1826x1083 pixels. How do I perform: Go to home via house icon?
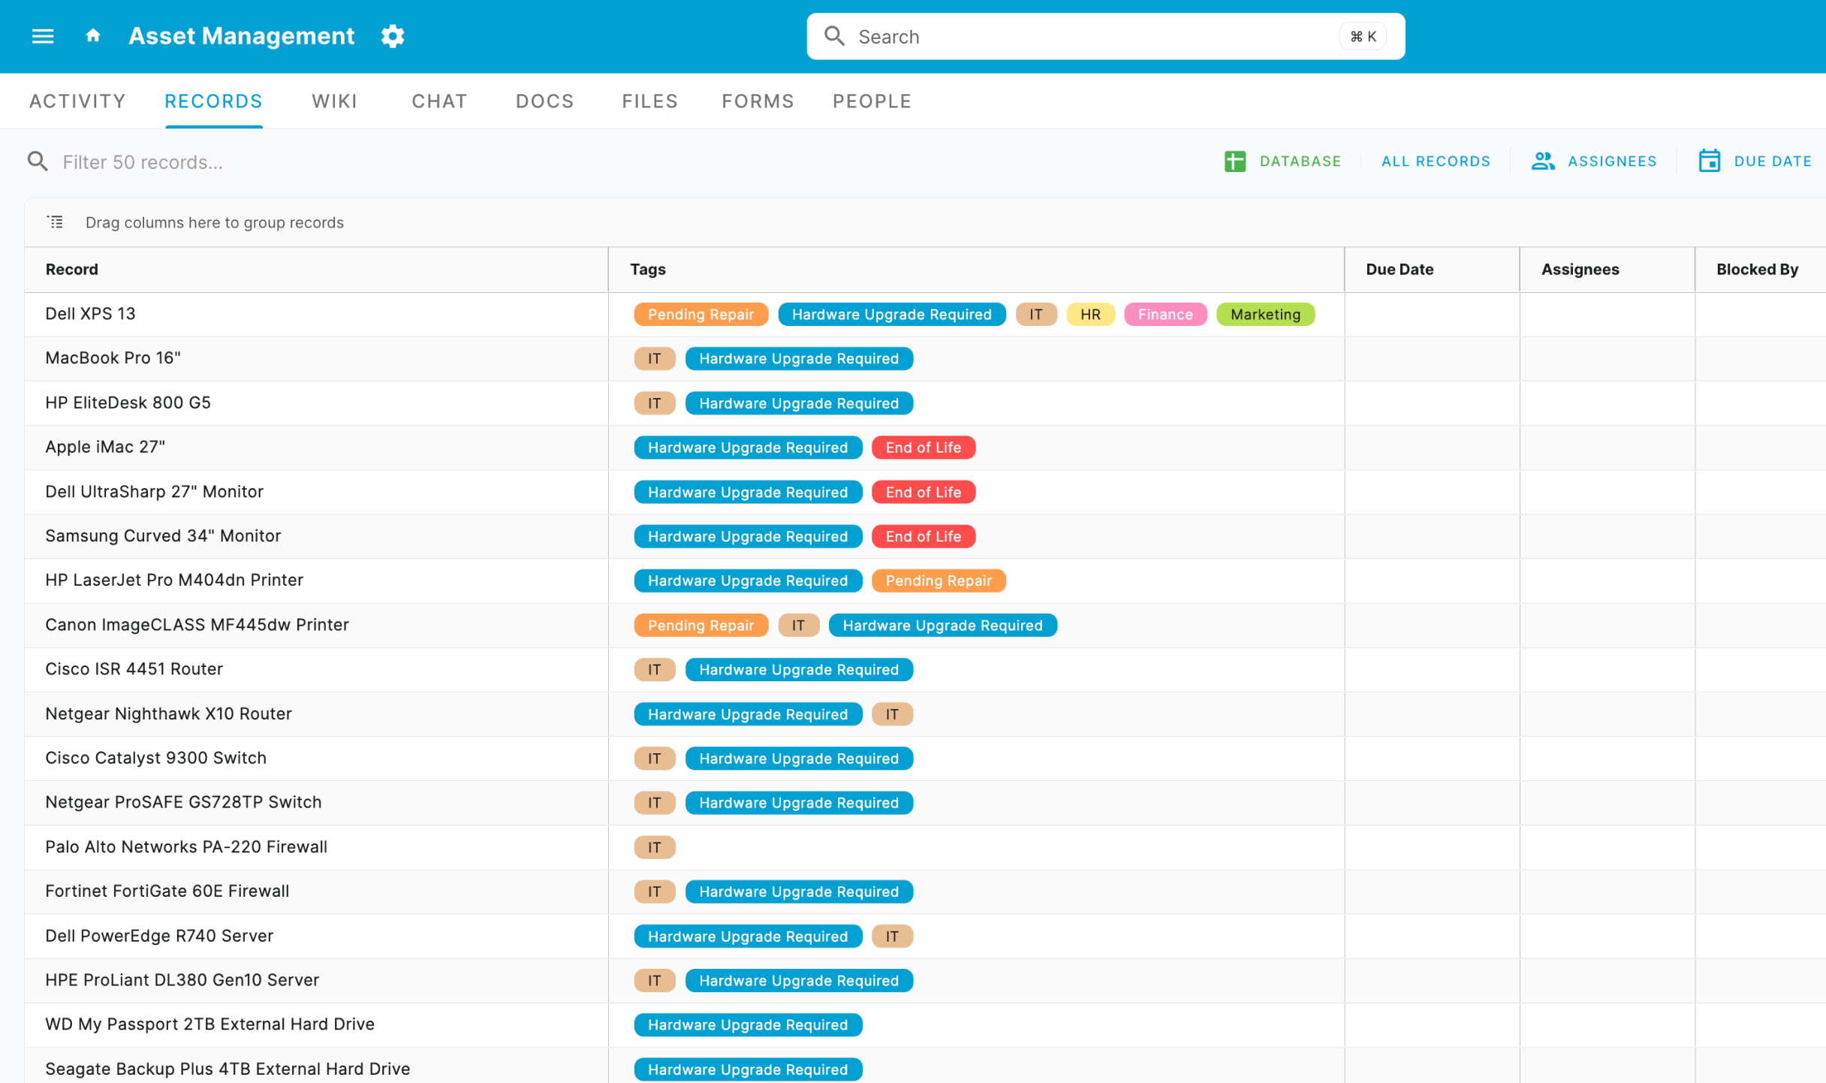[93, 35]
